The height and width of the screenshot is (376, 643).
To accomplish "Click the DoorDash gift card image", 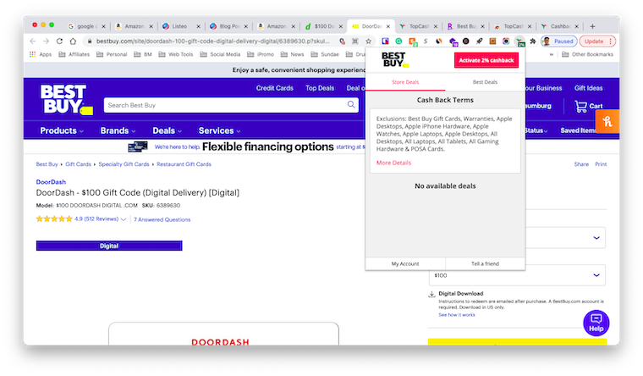I will tap(223, 334).
